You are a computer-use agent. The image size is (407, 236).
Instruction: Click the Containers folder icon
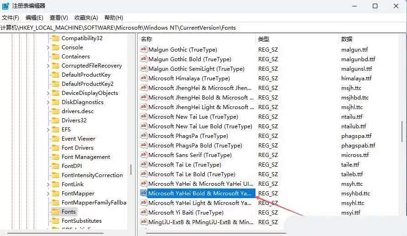click(x=56, y=56)
